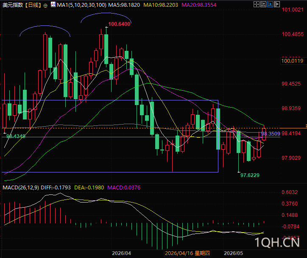Viewport: 307px width, 258px height.
Task: Click the DIFF:-0.1793 value
Action: click(x=56, y=188)
